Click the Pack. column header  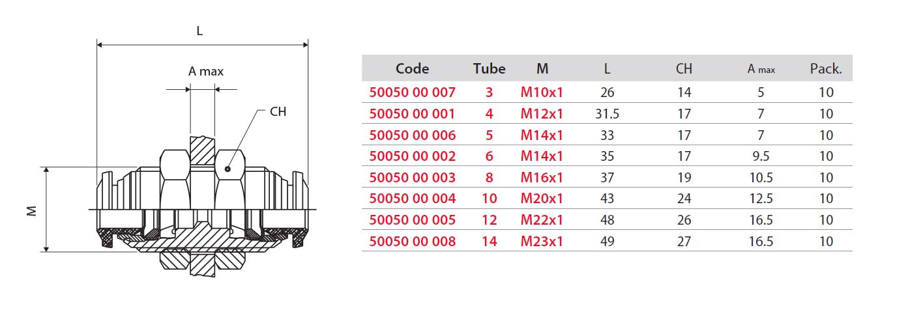(826, 68)
